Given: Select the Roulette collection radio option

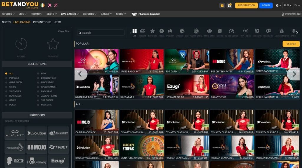Looking at the screenshot, I should [x=38, y=105].
